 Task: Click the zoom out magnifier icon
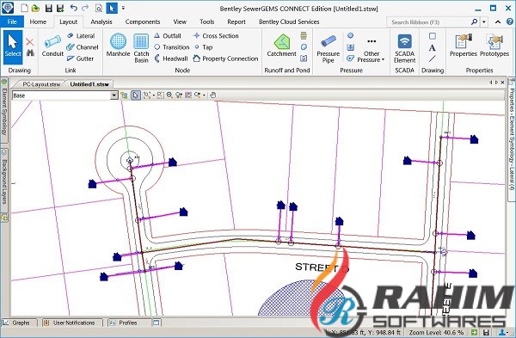coord(169,95)
